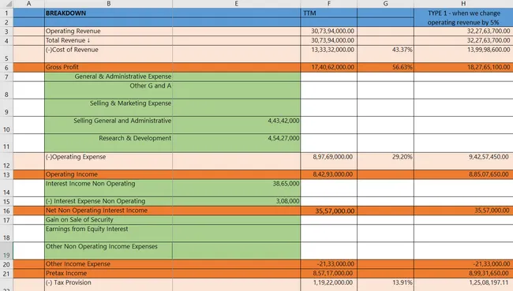
Task: Select column H header
Action: [463, 4]
